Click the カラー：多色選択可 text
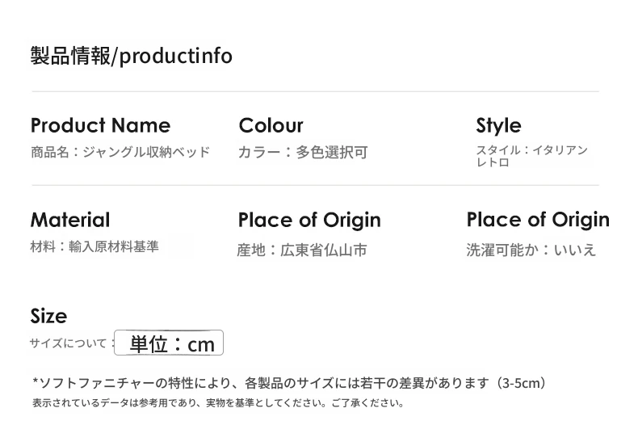 (x=303, y=152)
